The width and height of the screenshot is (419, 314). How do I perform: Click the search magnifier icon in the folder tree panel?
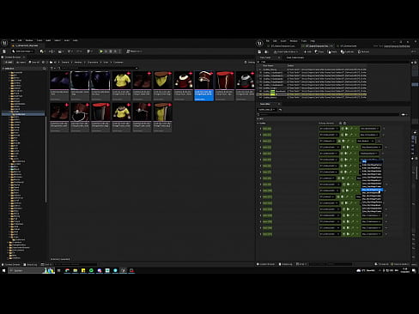(44, 69)
